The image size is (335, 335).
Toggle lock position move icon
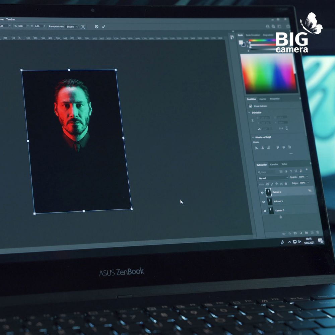[276, 184]
